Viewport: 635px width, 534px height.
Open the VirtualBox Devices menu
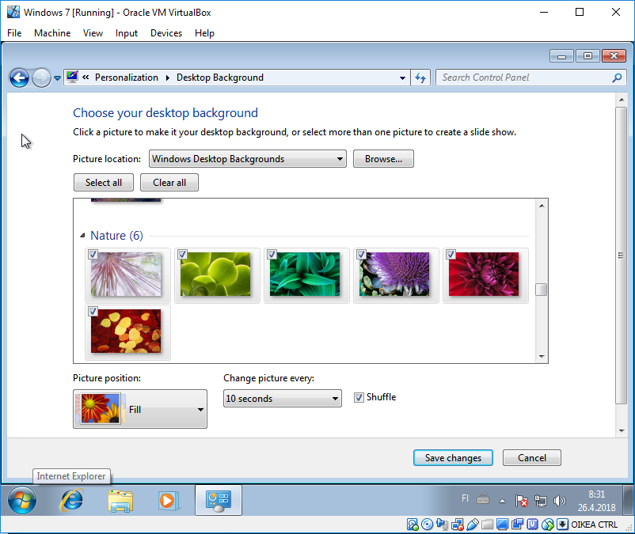pos(166,33)
